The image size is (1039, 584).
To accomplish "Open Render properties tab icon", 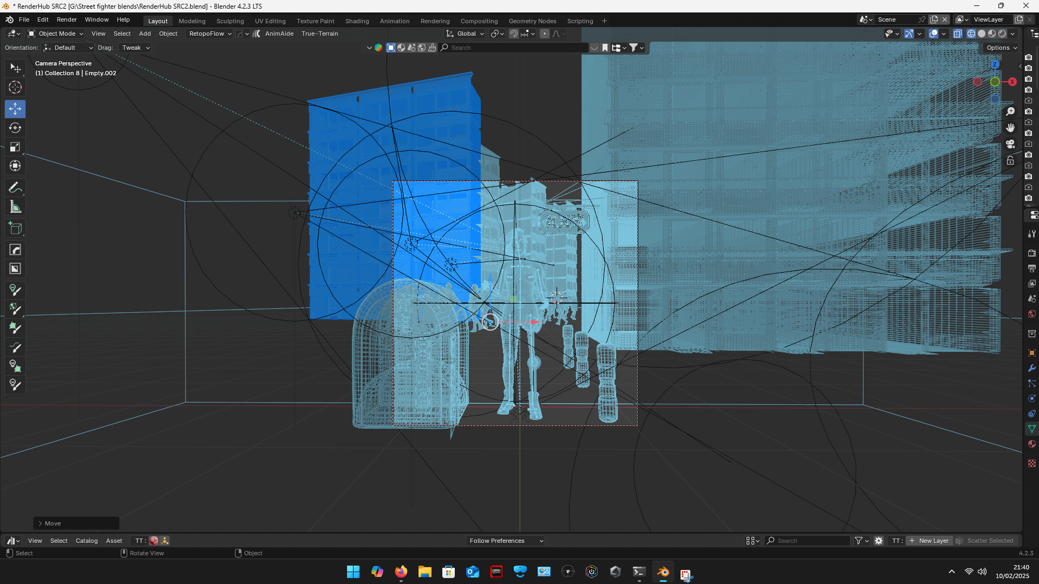I will click(x=1032, y=253).
